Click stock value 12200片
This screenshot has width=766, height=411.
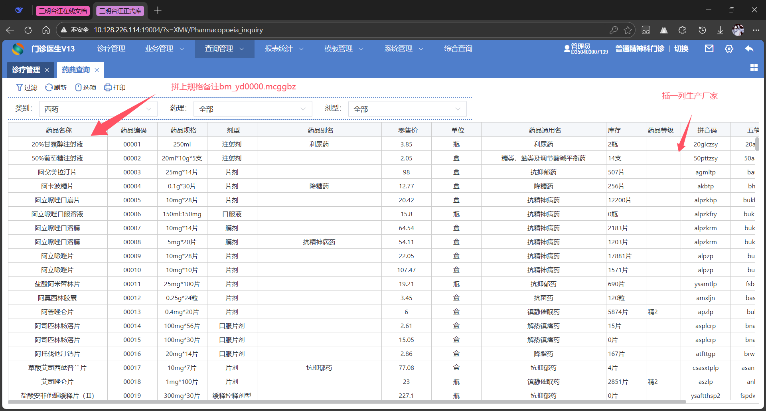[x=620, y=200]
